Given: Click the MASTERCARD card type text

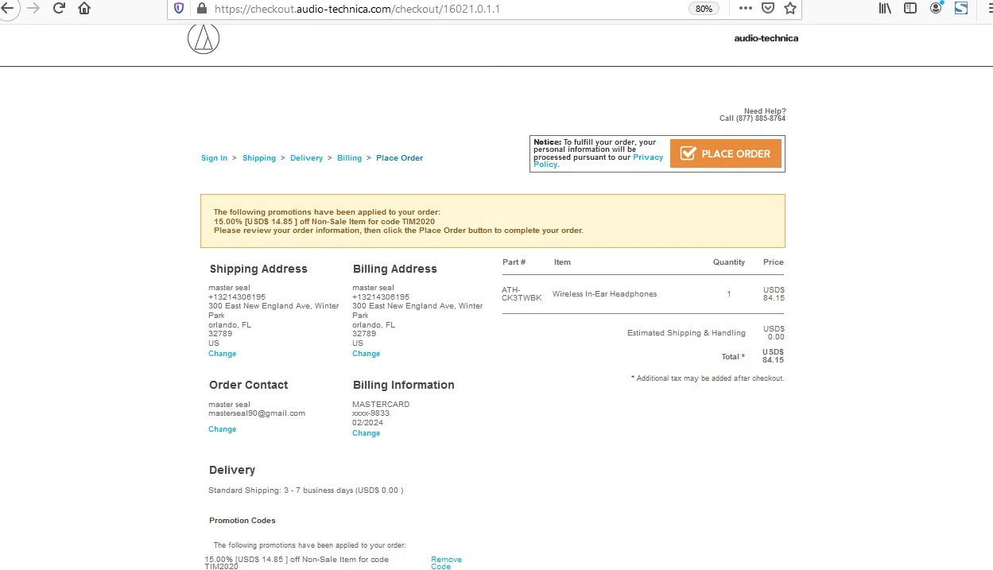Looking at the screenshot, I should 381,405.
